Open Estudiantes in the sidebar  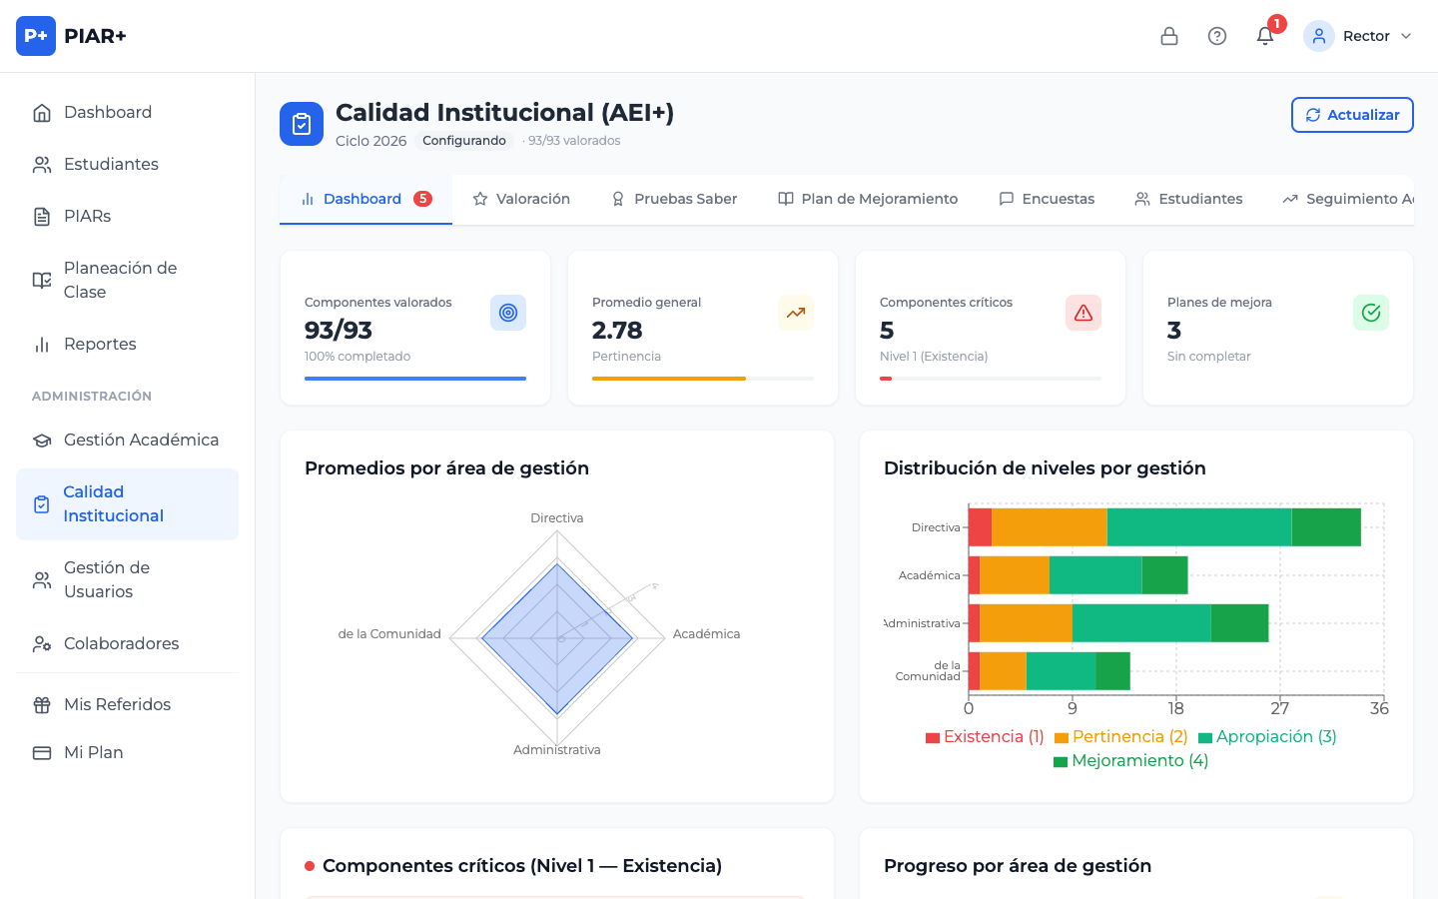point(128,164)
